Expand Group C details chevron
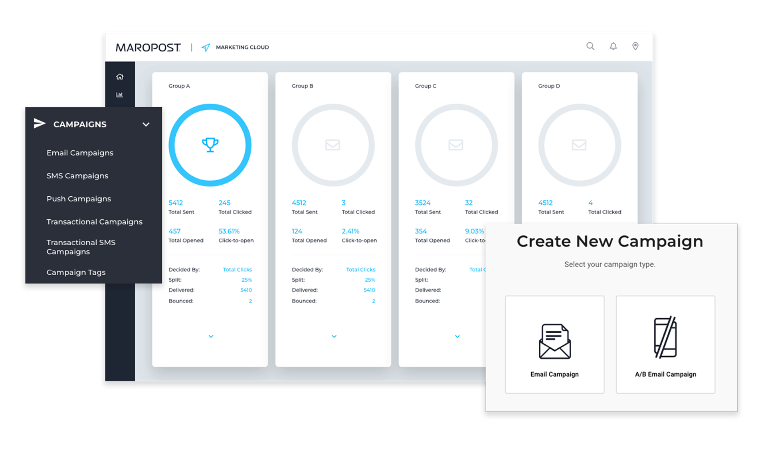Image resolution: width=768 pixels, height=452 pixels. 457,336
